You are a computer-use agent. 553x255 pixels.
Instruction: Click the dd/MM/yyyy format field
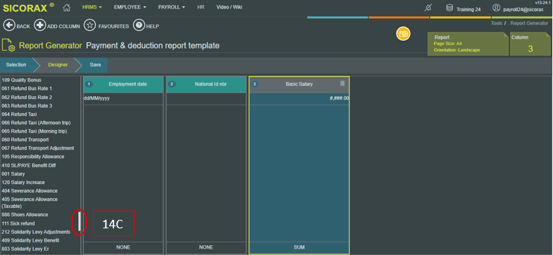click(x=123, y=99)
